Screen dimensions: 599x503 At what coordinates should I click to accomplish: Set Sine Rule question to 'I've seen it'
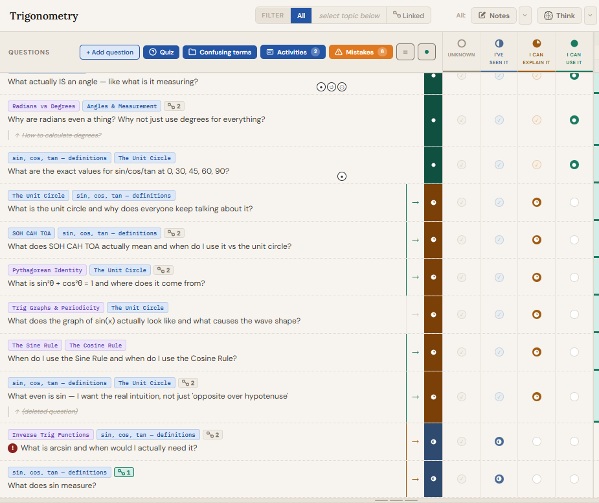click(x=499, y=352)
